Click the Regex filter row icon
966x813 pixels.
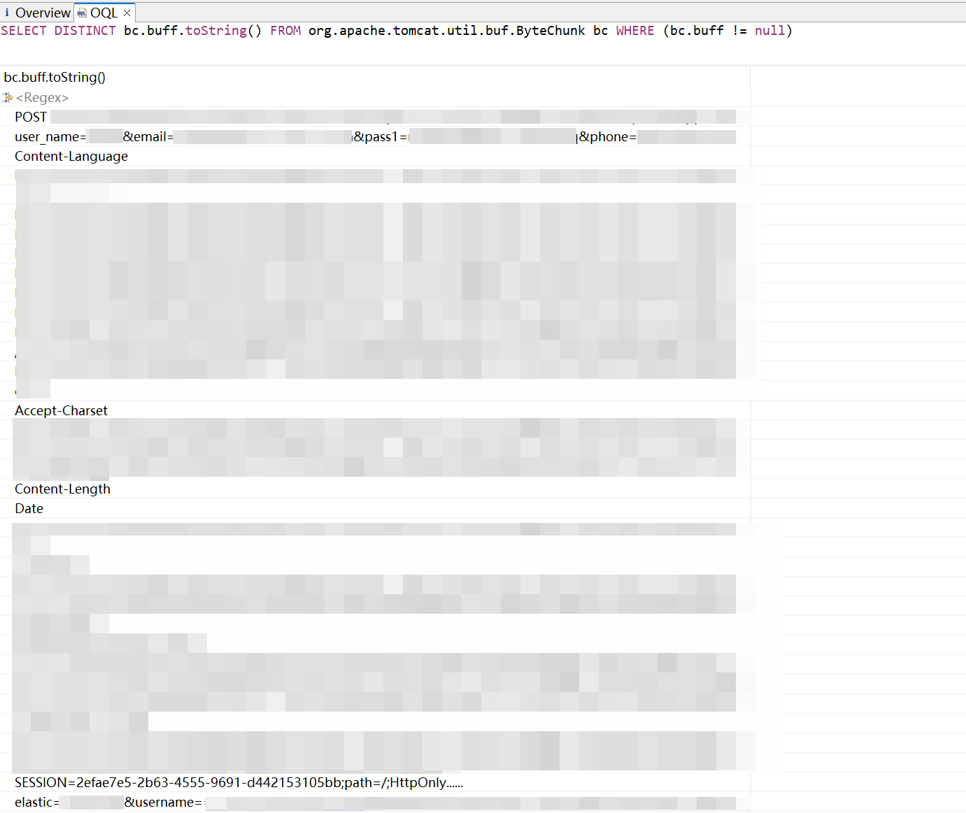8,97
